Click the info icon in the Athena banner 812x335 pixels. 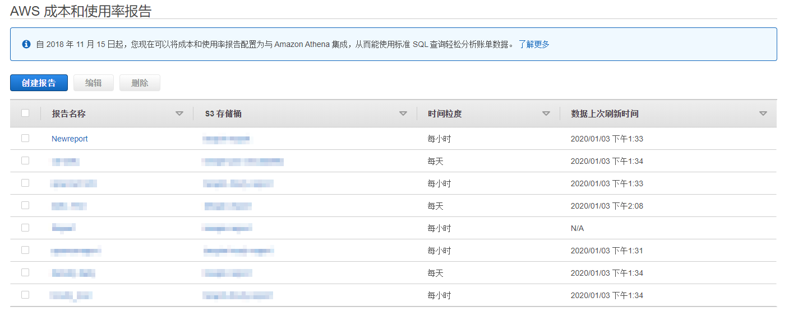[26, 44]
